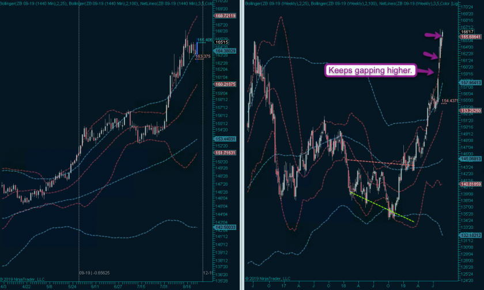The image size is (484, 290).
Task: Click 169'20 on left chart price axis
Action: point(222,9)
